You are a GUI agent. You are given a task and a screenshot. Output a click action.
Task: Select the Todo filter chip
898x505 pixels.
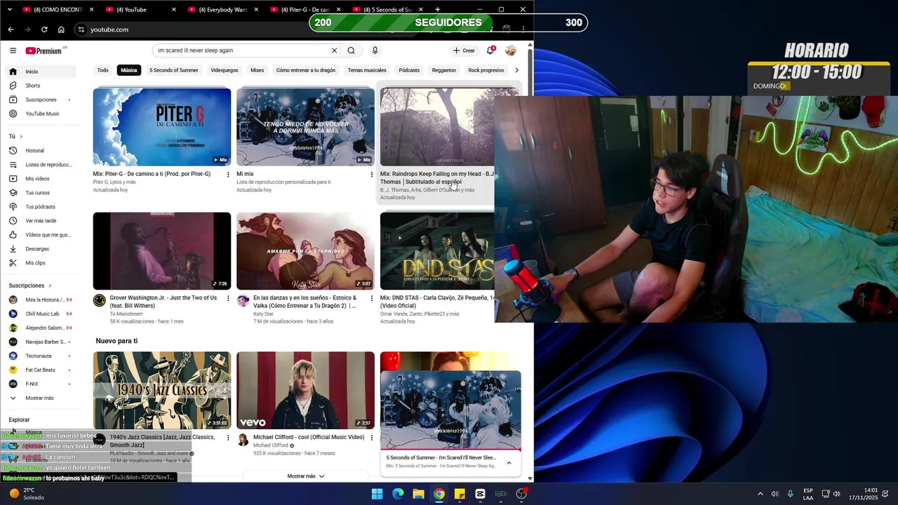coord(103,70)
